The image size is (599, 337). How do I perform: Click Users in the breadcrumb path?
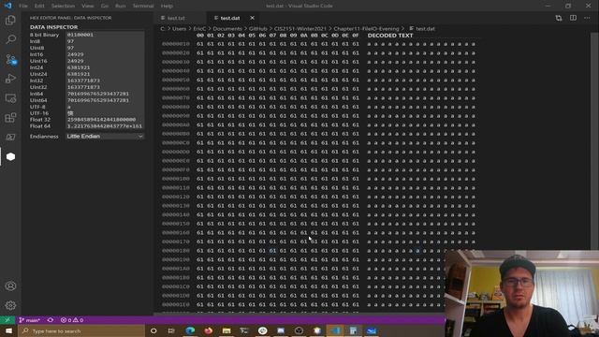[x=179, y=29]
